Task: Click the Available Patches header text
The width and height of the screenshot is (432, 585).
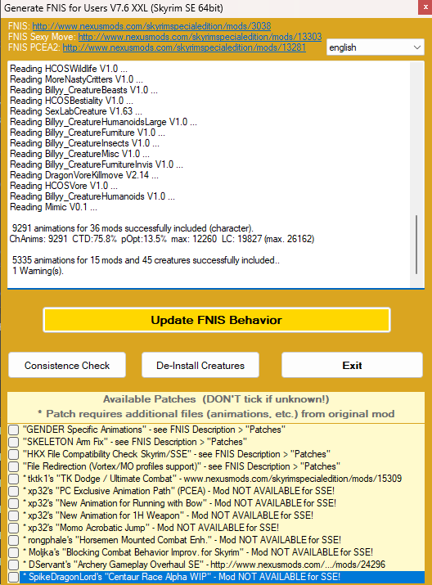Action: tap(216, 399)
